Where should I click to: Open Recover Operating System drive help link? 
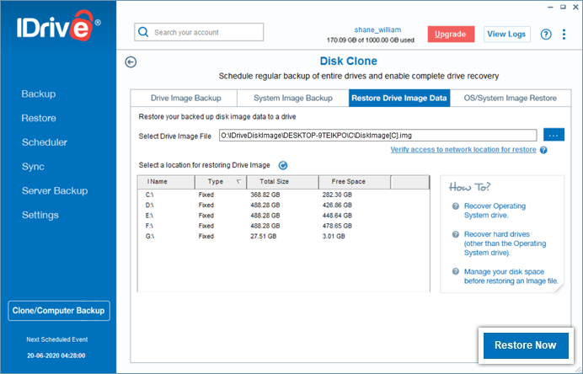495,211
